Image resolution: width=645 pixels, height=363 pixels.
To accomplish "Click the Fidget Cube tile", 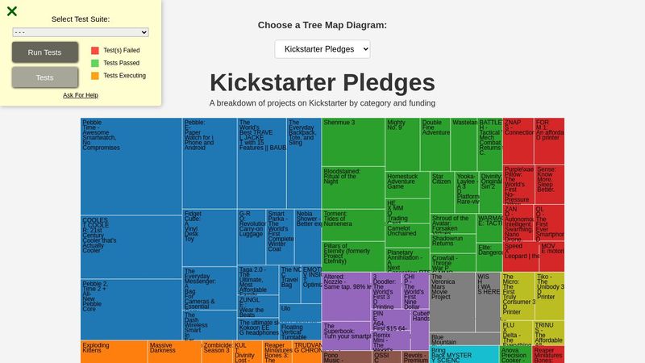I will [209, 237].
